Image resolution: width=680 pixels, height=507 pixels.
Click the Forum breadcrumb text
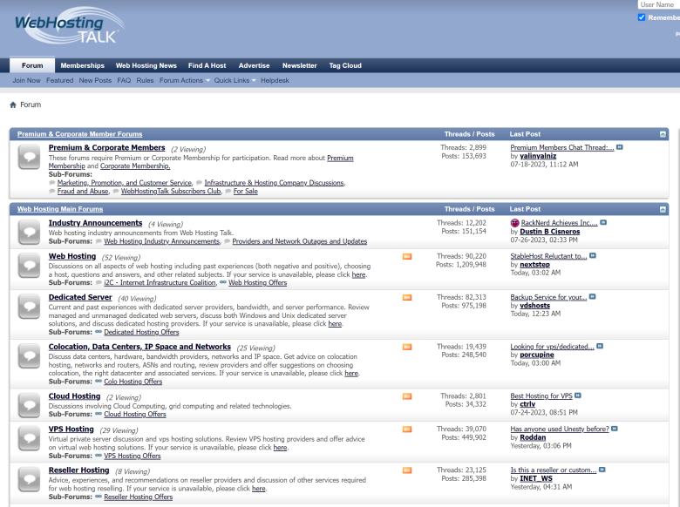(31, 105)
